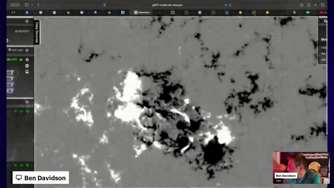This screenshot has width=334, height=188.
Task: Toggle the last green indicator in bottom row
Action: 28,165
